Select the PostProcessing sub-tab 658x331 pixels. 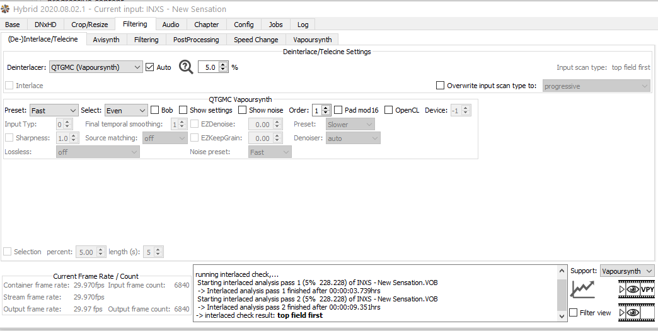pos(196,40)
